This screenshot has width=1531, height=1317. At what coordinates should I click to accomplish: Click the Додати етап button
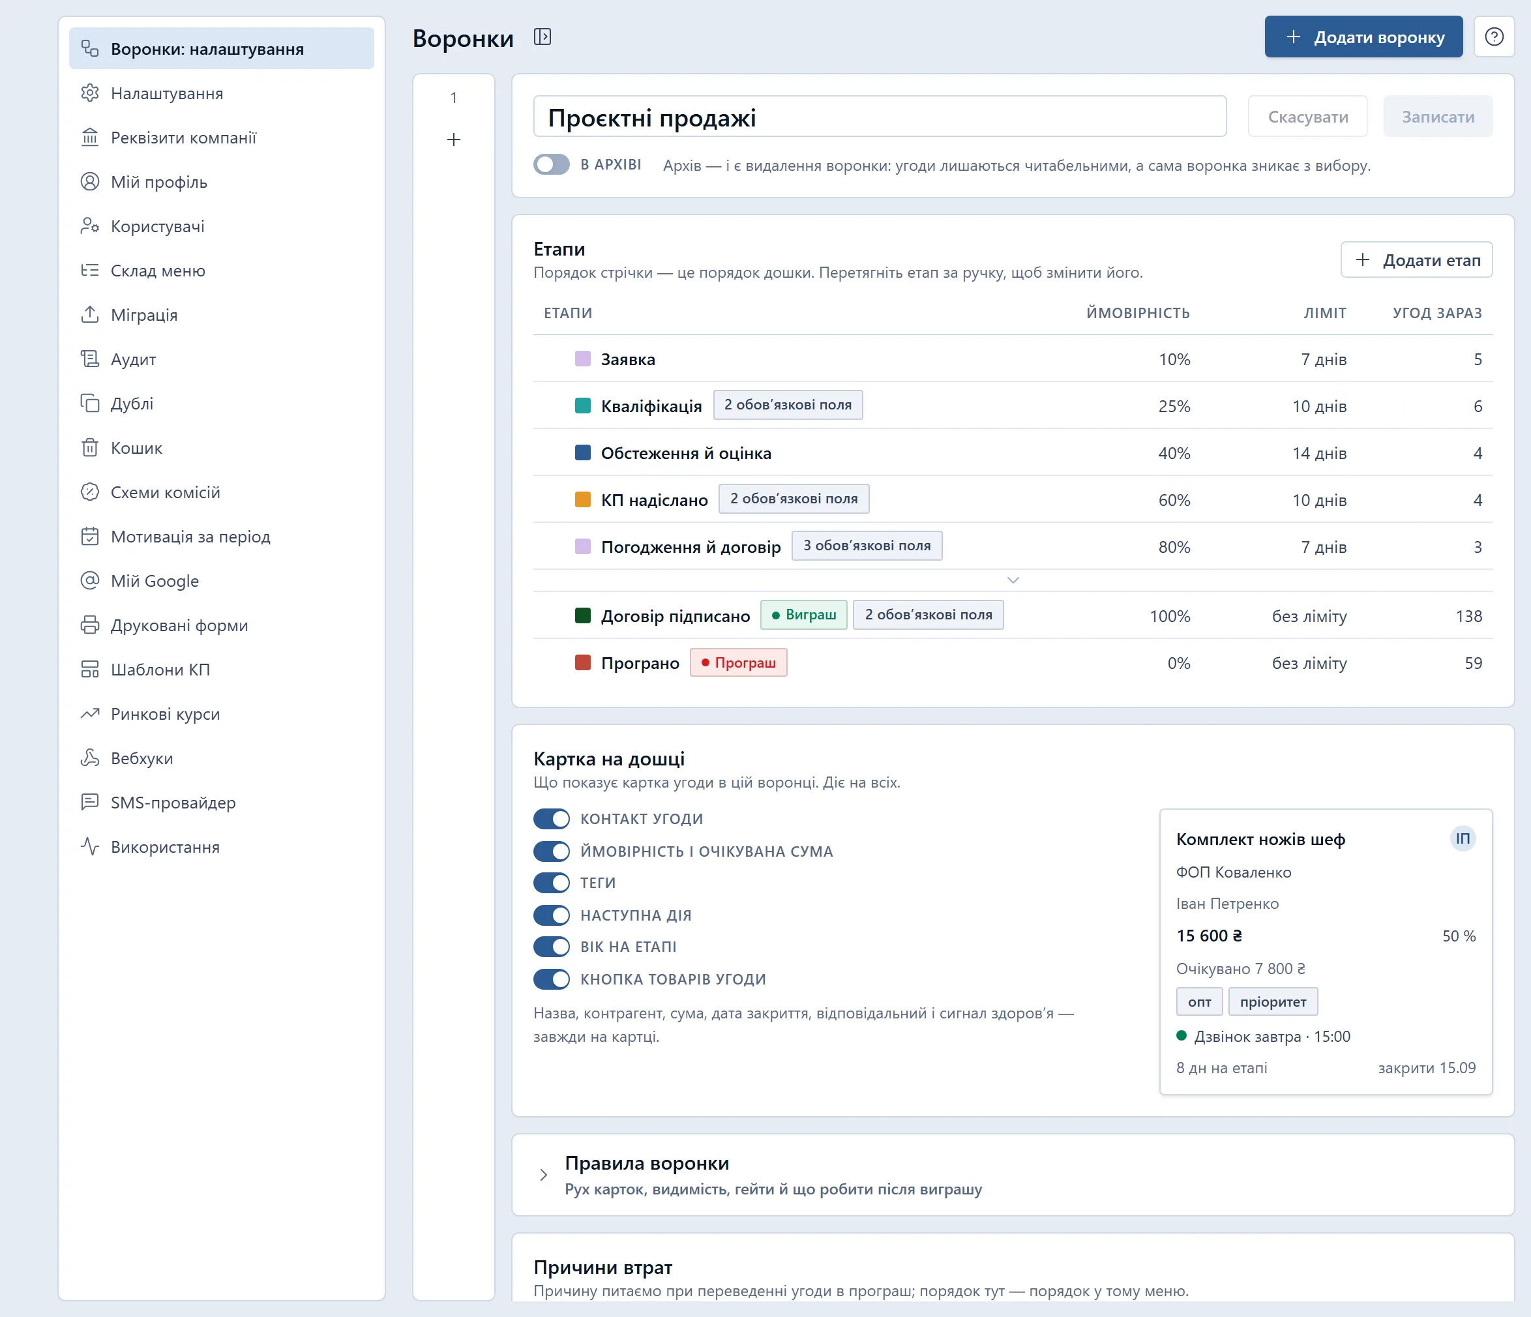(x=1416, y=260)
